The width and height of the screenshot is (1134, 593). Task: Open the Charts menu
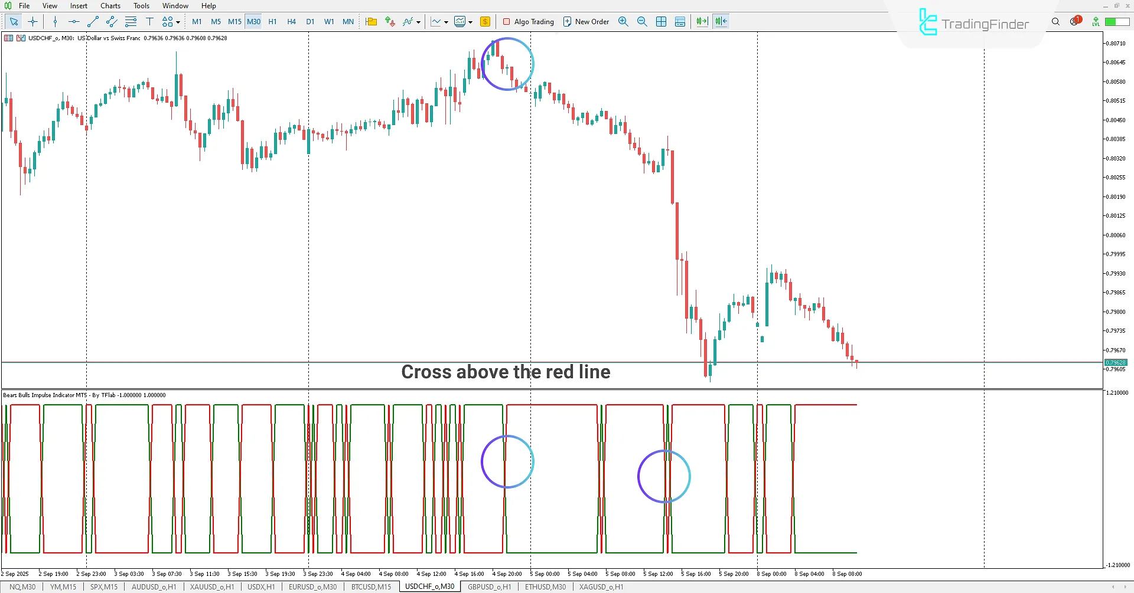pos(110,5)
